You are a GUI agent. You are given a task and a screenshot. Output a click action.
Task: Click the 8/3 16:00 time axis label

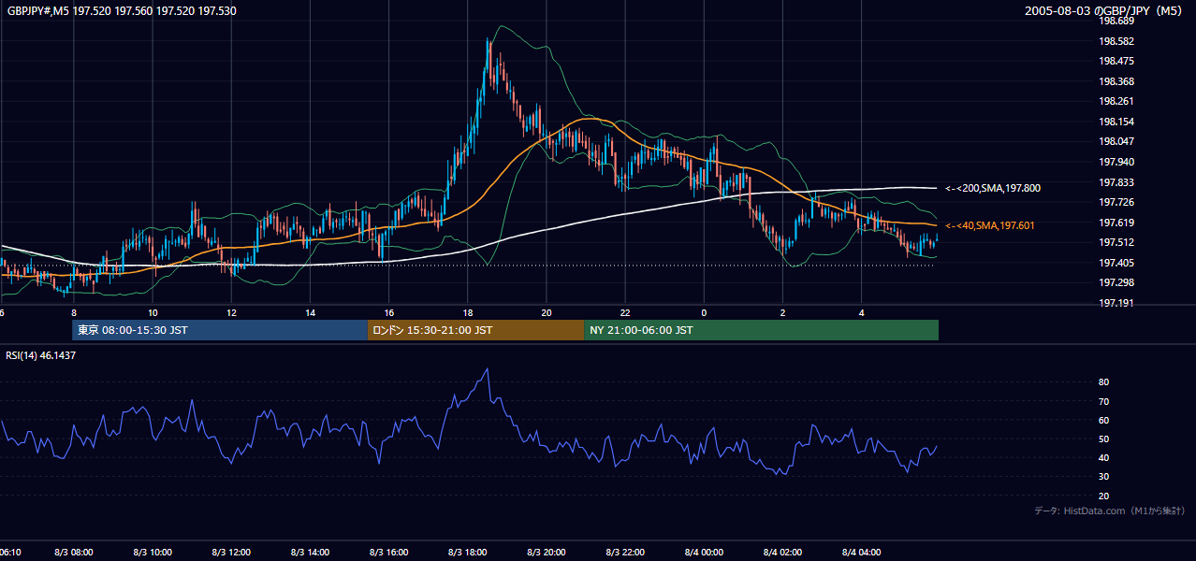pos(388,553)
